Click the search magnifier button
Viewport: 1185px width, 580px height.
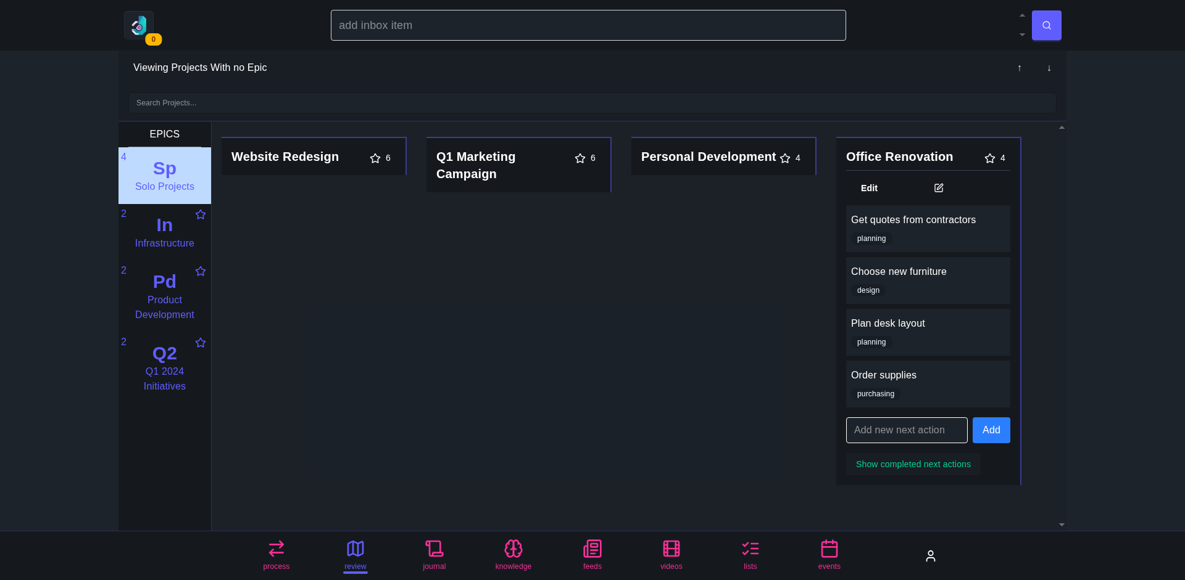click(1046, 25)
